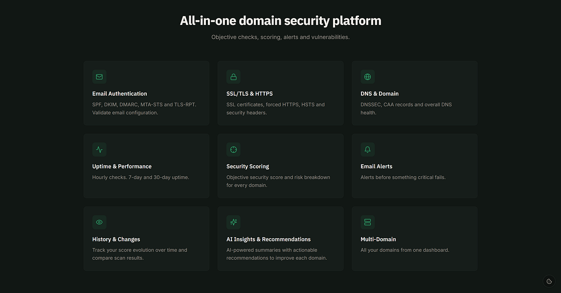Click the envelope icon for Email Authentication

click(x=99, y=77)
